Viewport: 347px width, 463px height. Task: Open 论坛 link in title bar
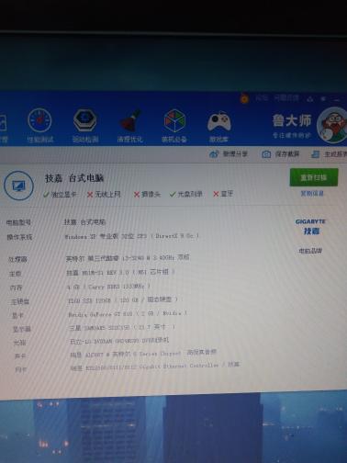(x=262, y=98)
